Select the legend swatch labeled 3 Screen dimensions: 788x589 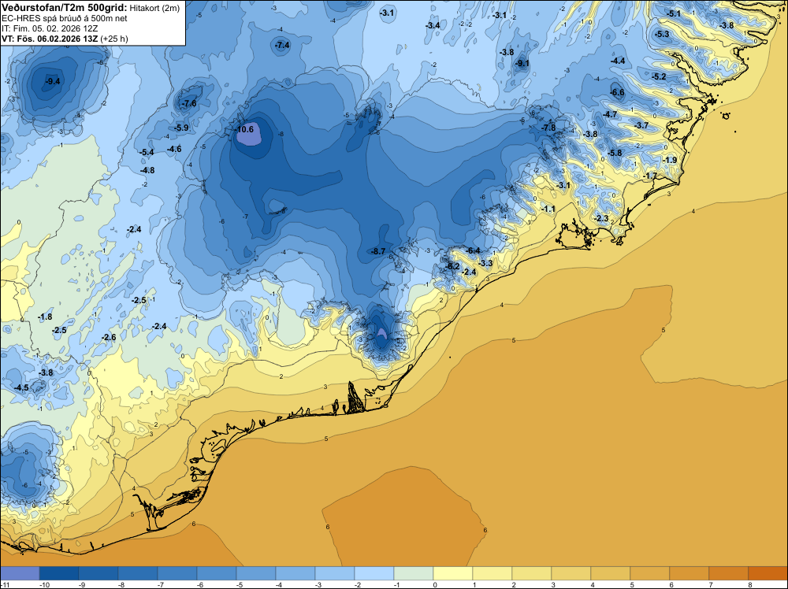571,573
